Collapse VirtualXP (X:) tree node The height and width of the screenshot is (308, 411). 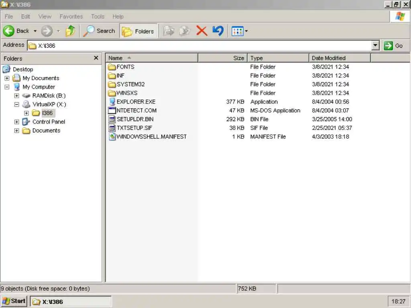16,104
